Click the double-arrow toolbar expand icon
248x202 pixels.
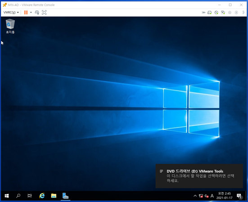click(203, 13)
